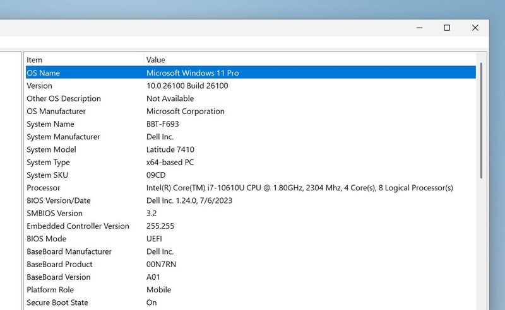Click the Latitude 7410 system model value

(170, 149)
